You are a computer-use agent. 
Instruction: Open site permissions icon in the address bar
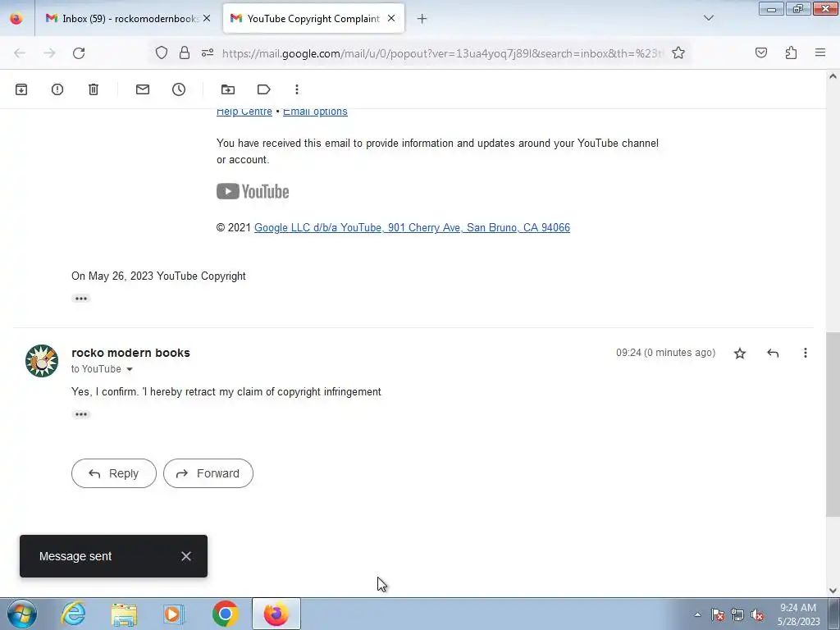click(x=208, y=52)
